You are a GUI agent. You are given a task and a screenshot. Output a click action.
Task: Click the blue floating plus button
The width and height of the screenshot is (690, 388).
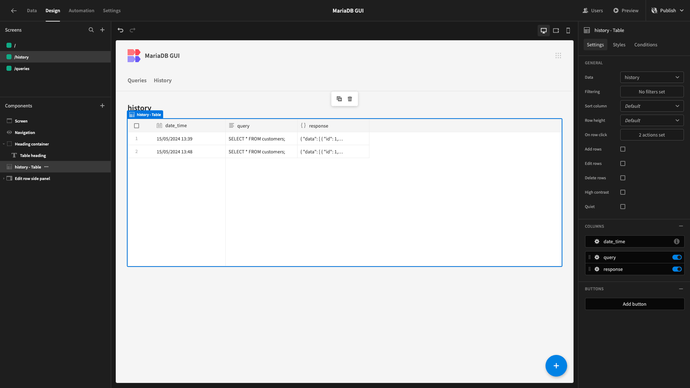(556, 366)
